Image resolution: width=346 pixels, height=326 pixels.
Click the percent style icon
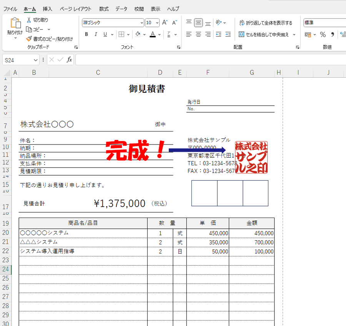(323, 35)
